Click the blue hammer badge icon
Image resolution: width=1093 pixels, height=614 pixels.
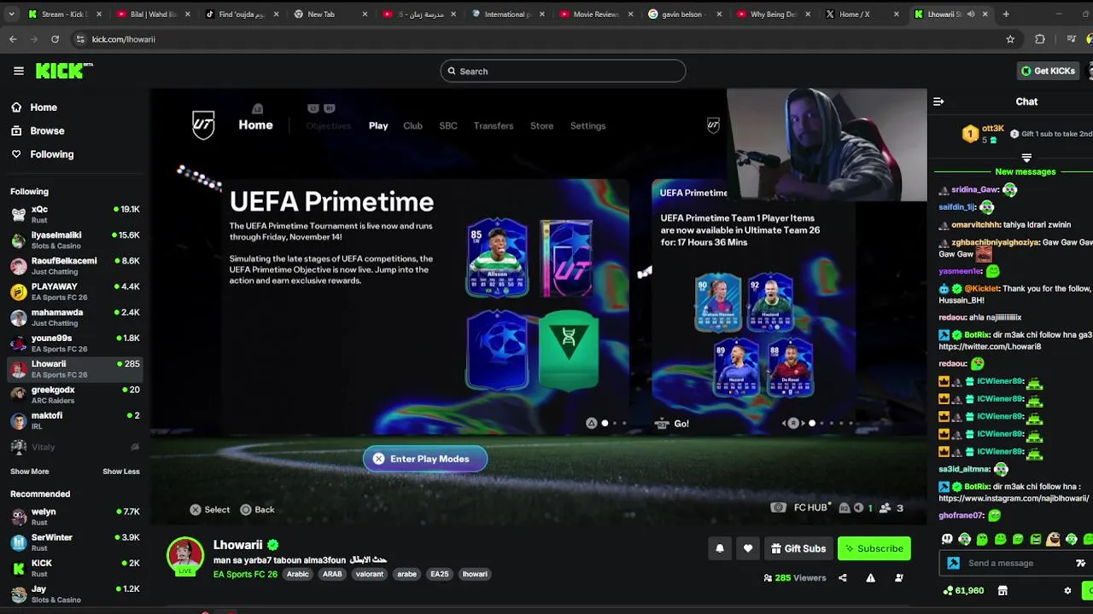click(x=953, y=563)
